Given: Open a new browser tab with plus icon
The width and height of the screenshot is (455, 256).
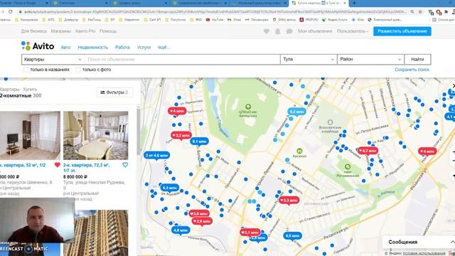Looking at the screenshot, I should point(354,3).
